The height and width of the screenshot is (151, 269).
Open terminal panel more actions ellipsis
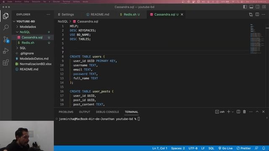(x=251, y=112)
